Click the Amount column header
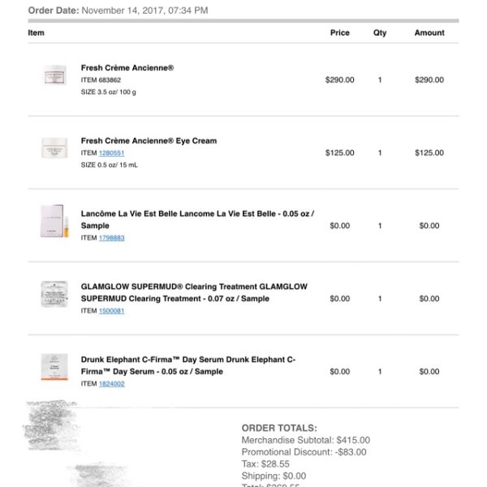The width and height of the screenshot is (487, 487). coord(429,33)
